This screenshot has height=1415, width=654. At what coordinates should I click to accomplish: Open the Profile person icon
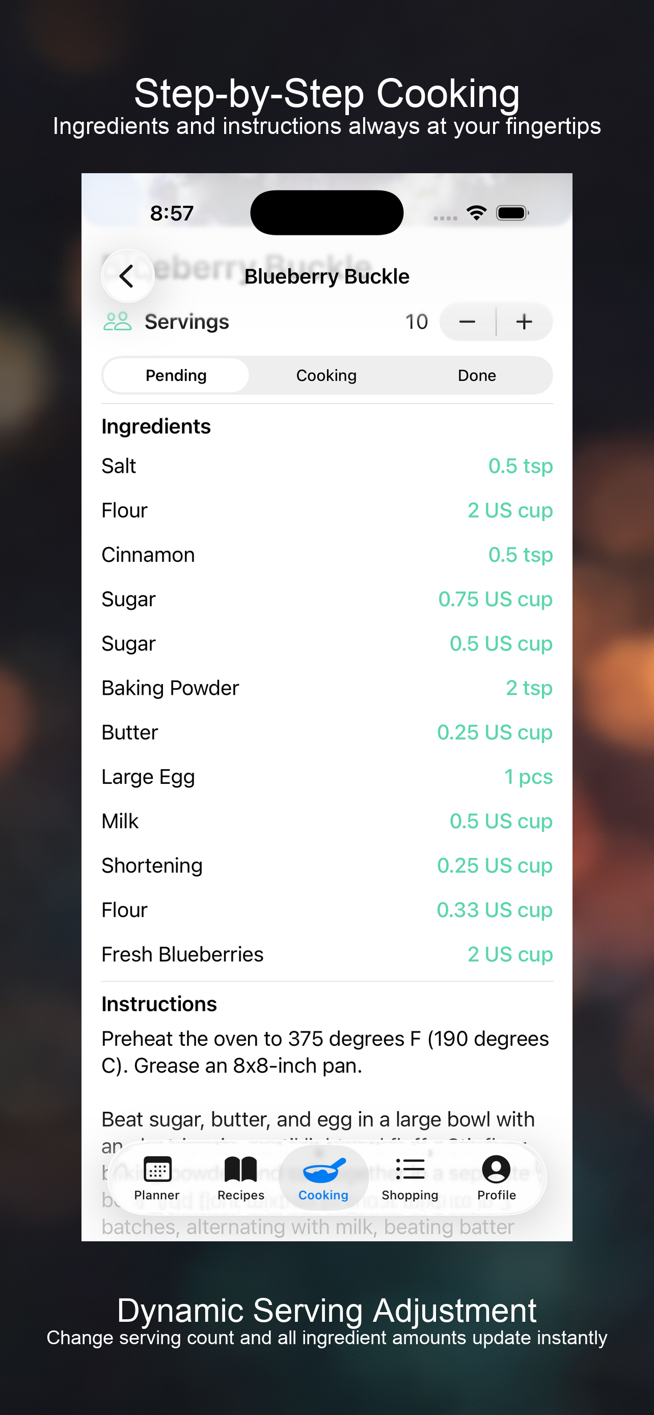pos(496,1169)
